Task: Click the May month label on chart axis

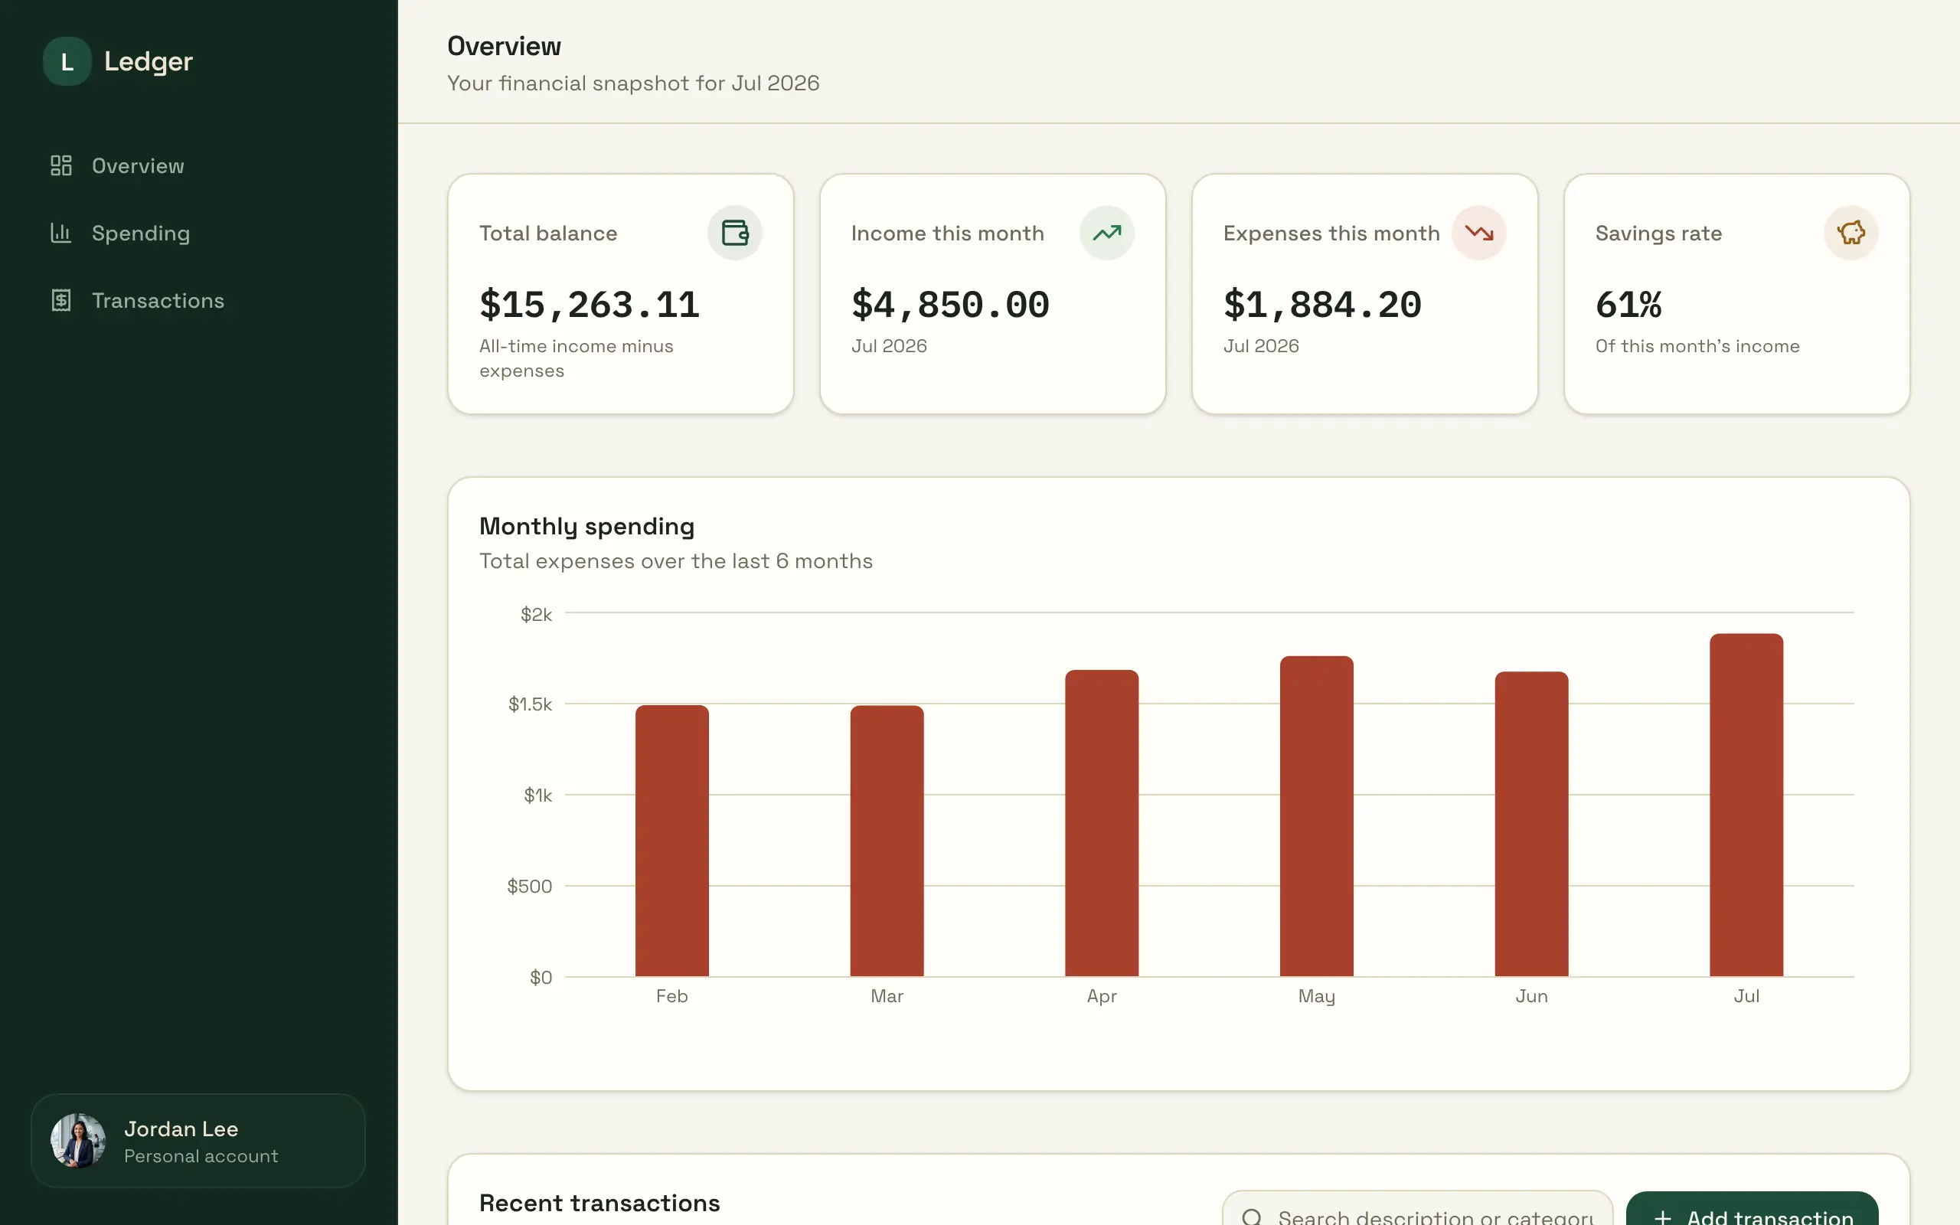Action: point(1316,997)
